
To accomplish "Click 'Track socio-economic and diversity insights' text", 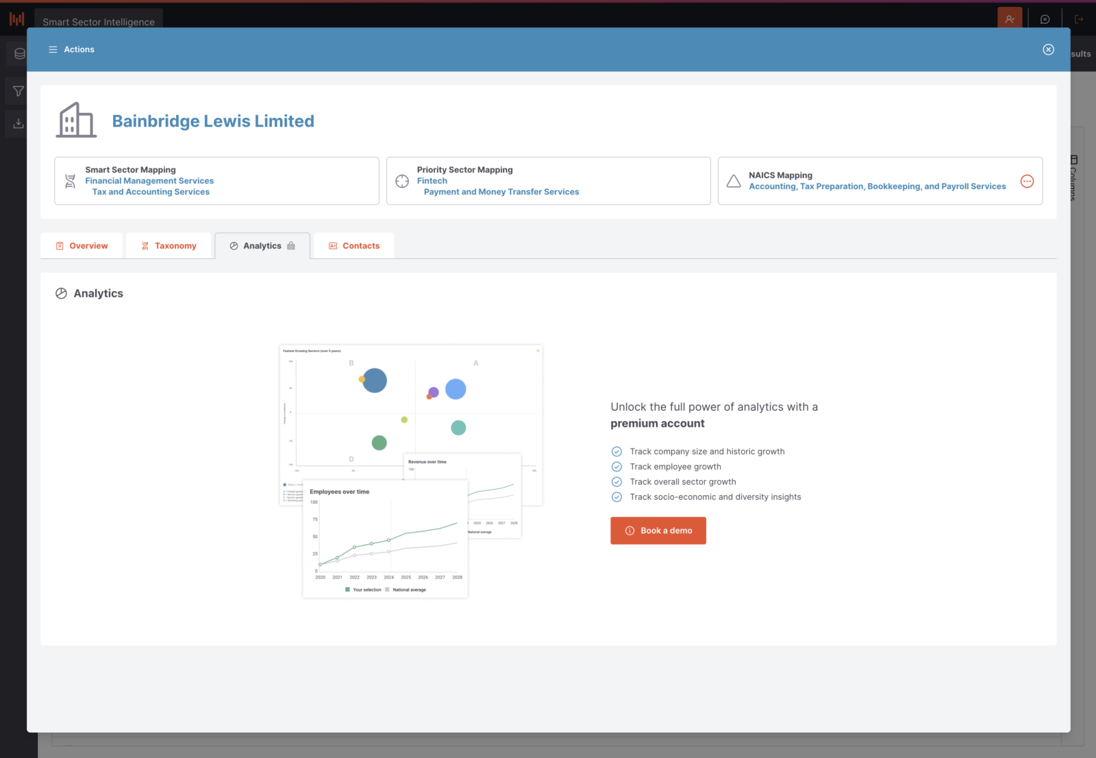I will [x=715, y=497].
